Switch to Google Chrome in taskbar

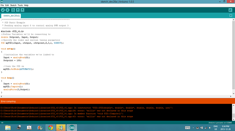coord(50,128)
